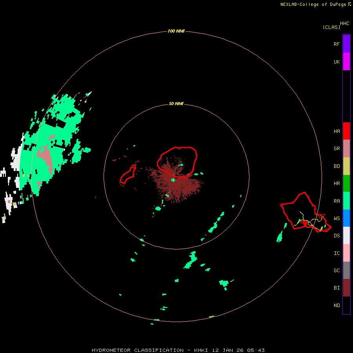This screenshot has height=353, width=353.
Task: Click the GR legend label
Action: click(337, 149)
